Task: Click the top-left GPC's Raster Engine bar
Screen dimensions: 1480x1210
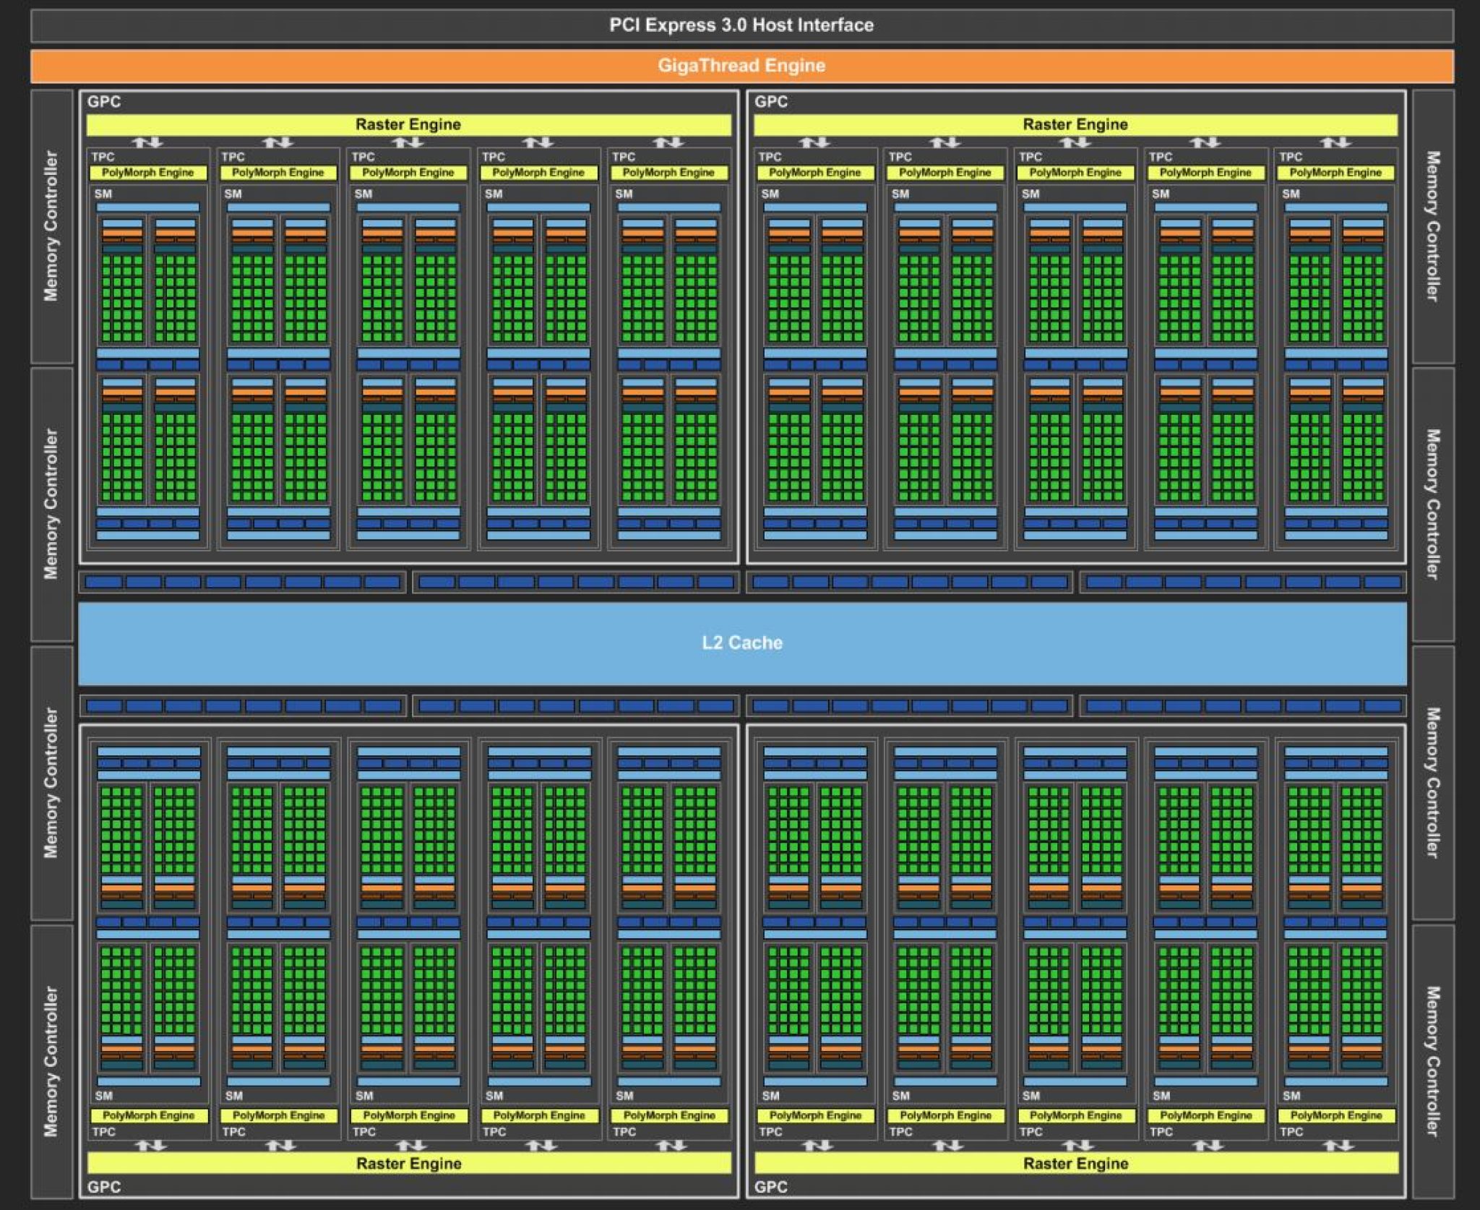Action: (408, 124)
